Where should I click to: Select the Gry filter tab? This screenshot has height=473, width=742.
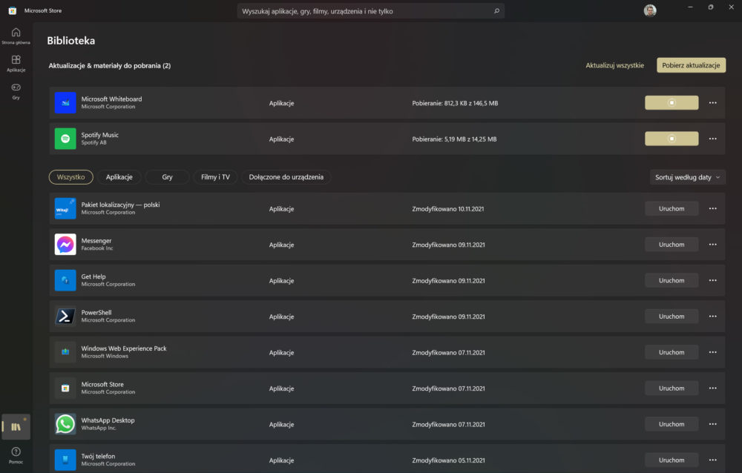167,177
